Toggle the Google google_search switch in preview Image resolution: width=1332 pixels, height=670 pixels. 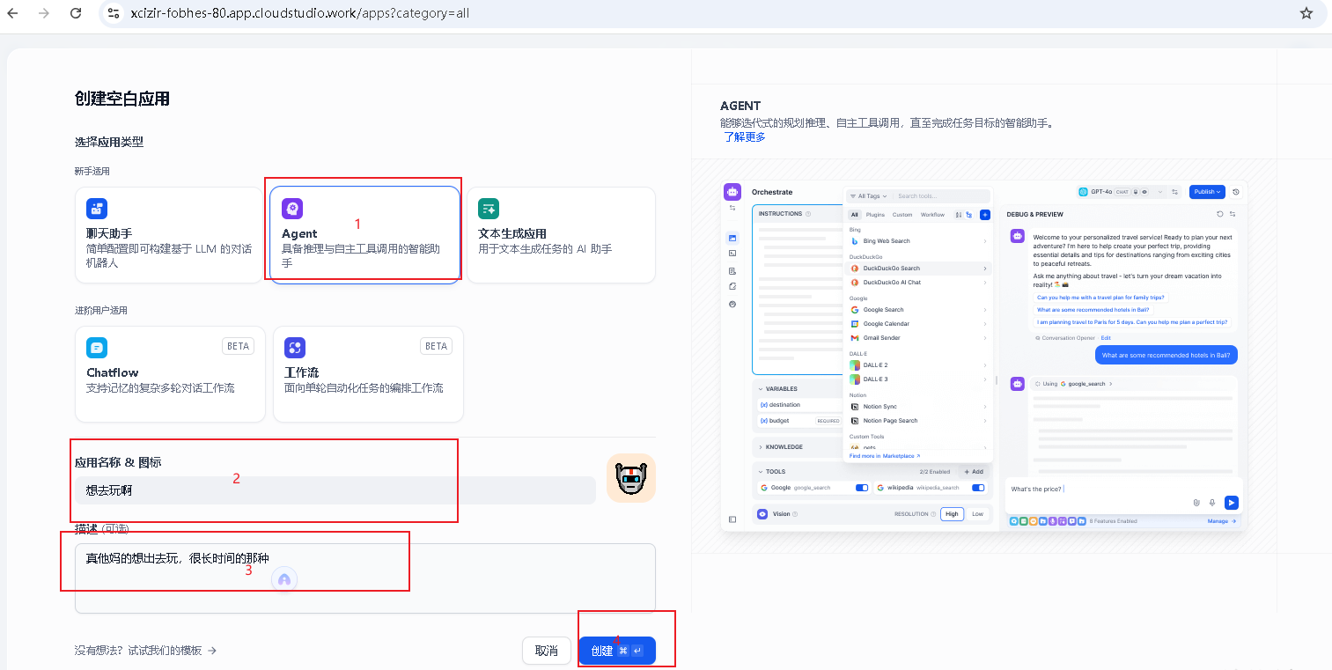point(862,488)
